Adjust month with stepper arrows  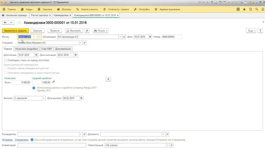click(x=39, y=37)
